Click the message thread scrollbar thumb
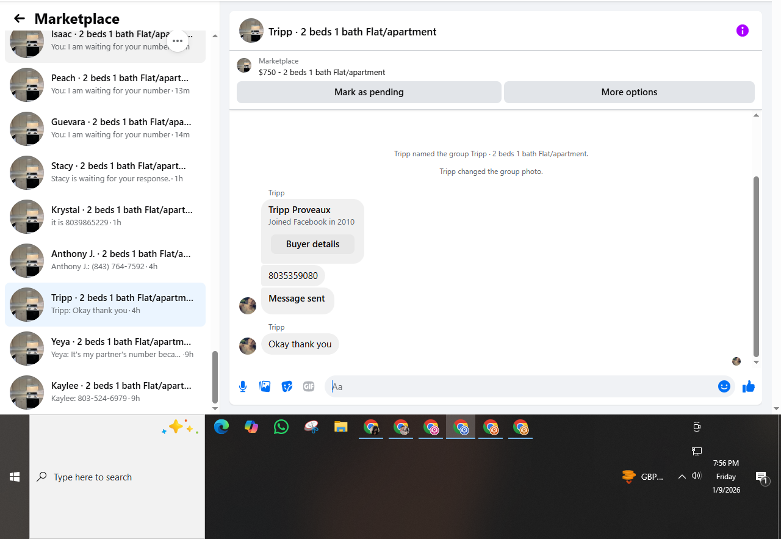 [757, 267]
